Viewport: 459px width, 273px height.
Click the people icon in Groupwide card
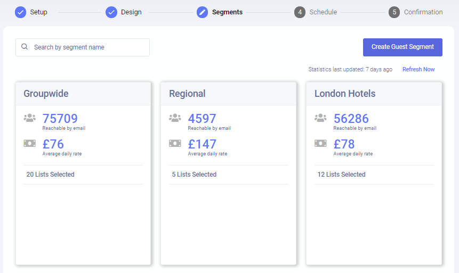click(30, 118)
